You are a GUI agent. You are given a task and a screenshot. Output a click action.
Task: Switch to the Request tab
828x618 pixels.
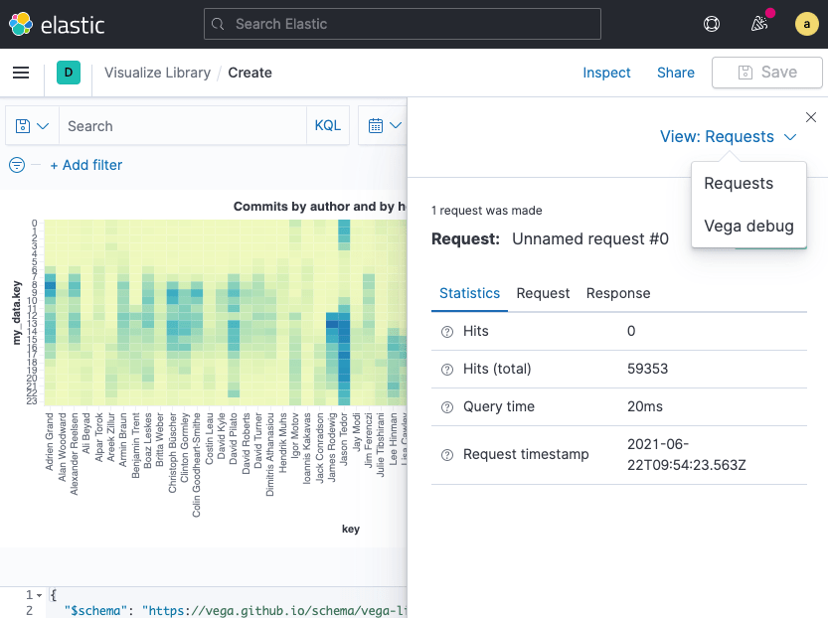tap(543, 293)
